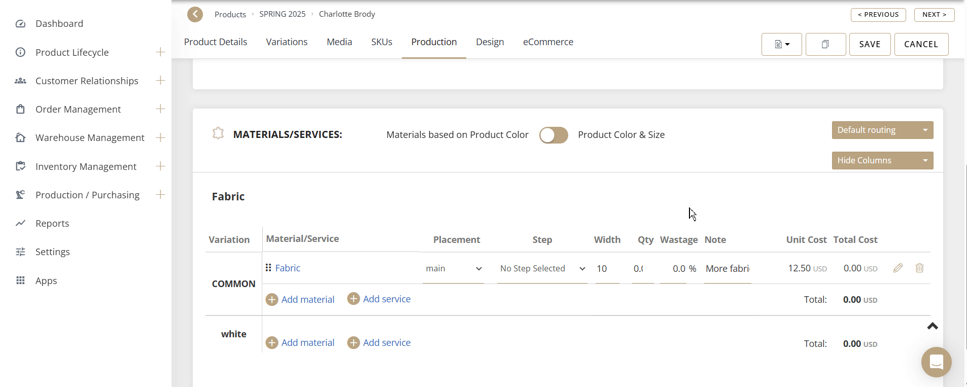Open the Hide Columns dropdown
Screen dimensions: 967x387
(882, 160)
